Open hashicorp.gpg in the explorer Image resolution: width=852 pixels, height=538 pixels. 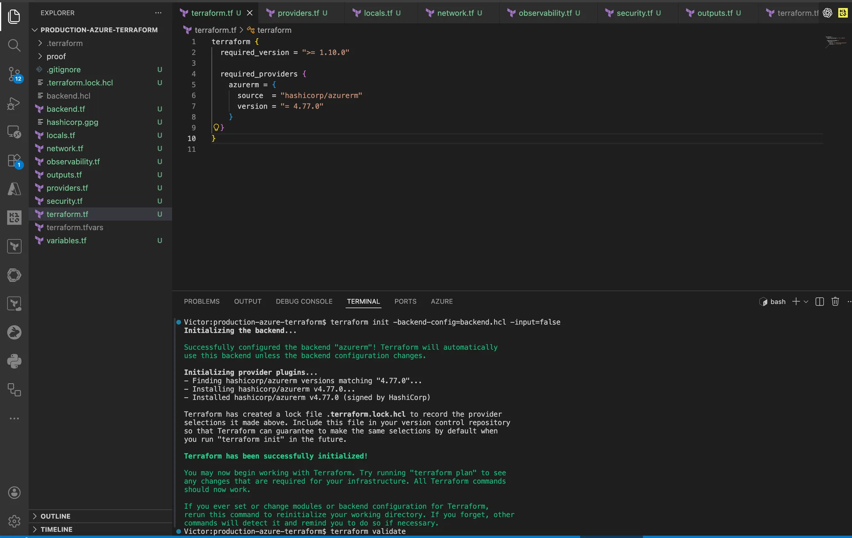101,122
